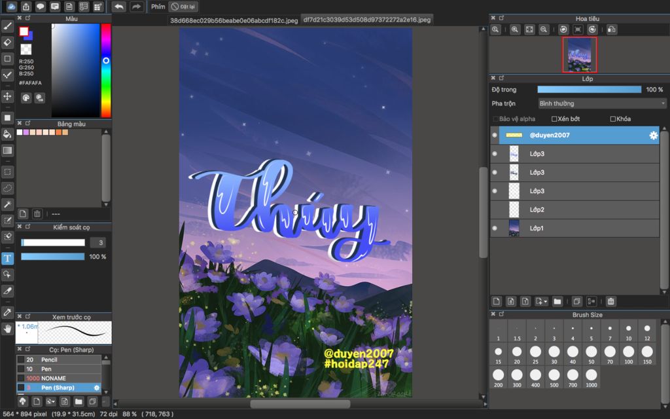Toggle visibility of the bottom Lớp3 layer

pos(495,191)
